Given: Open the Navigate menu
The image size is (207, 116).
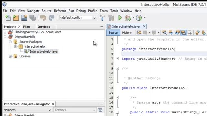Looking at the screenshot, I should pos(33,11).
